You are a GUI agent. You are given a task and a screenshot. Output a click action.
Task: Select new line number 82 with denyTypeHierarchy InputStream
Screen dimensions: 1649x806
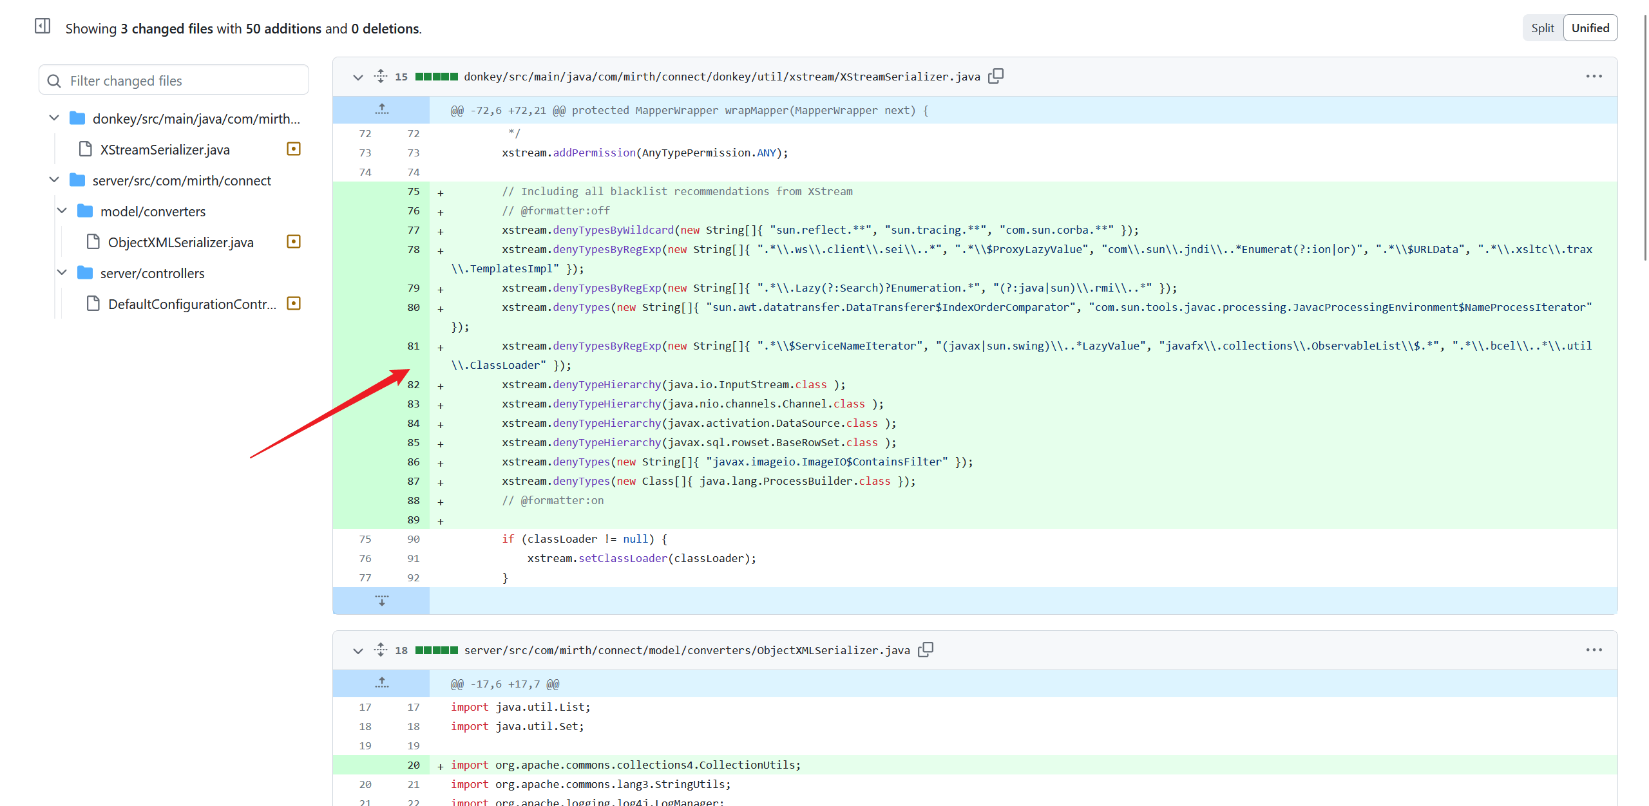click(x=413, y=384)
